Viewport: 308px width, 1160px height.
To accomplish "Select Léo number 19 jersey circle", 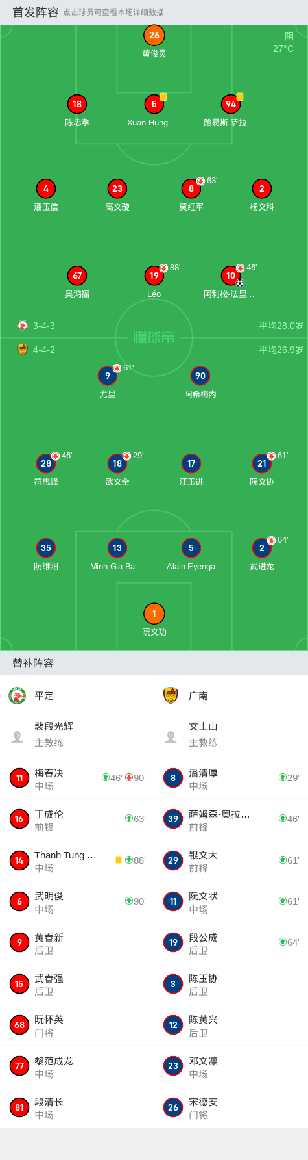I will (154, 276).
